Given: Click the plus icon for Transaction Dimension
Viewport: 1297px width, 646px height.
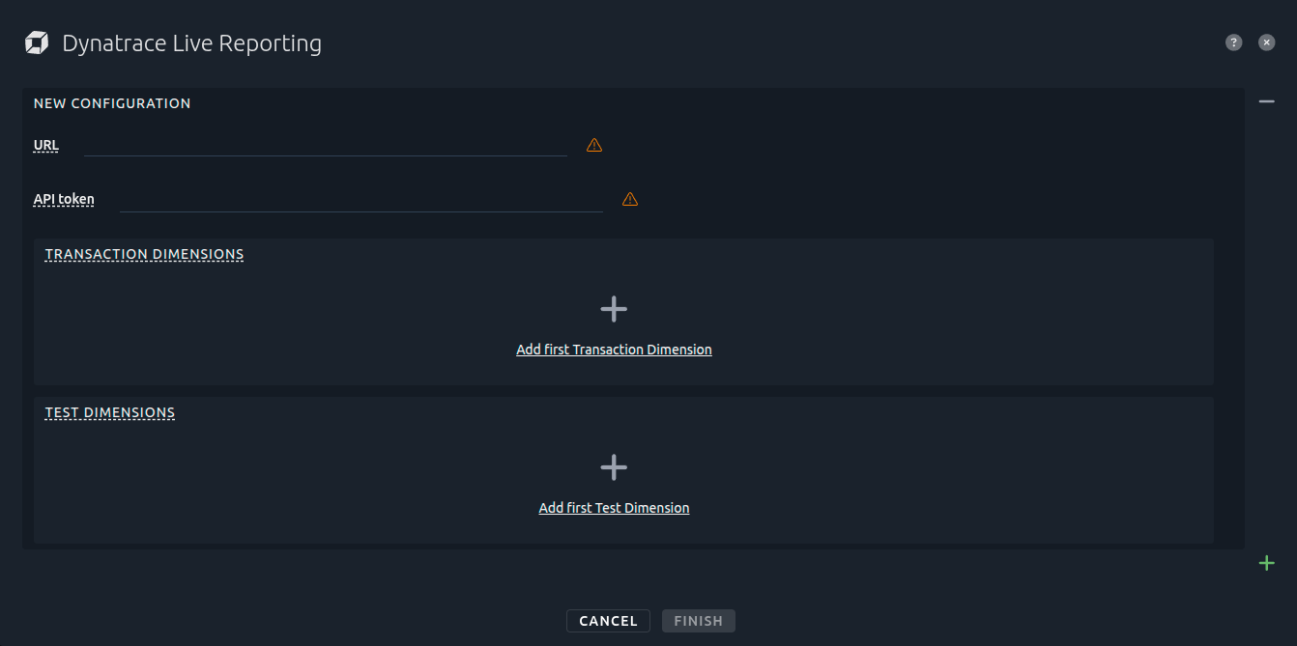Looking at the screenshot, I should (x=614, y=309).
